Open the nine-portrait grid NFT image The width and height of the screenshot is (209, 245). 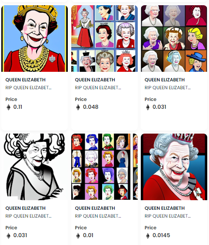pyautogui.click(x=174, y=38)
